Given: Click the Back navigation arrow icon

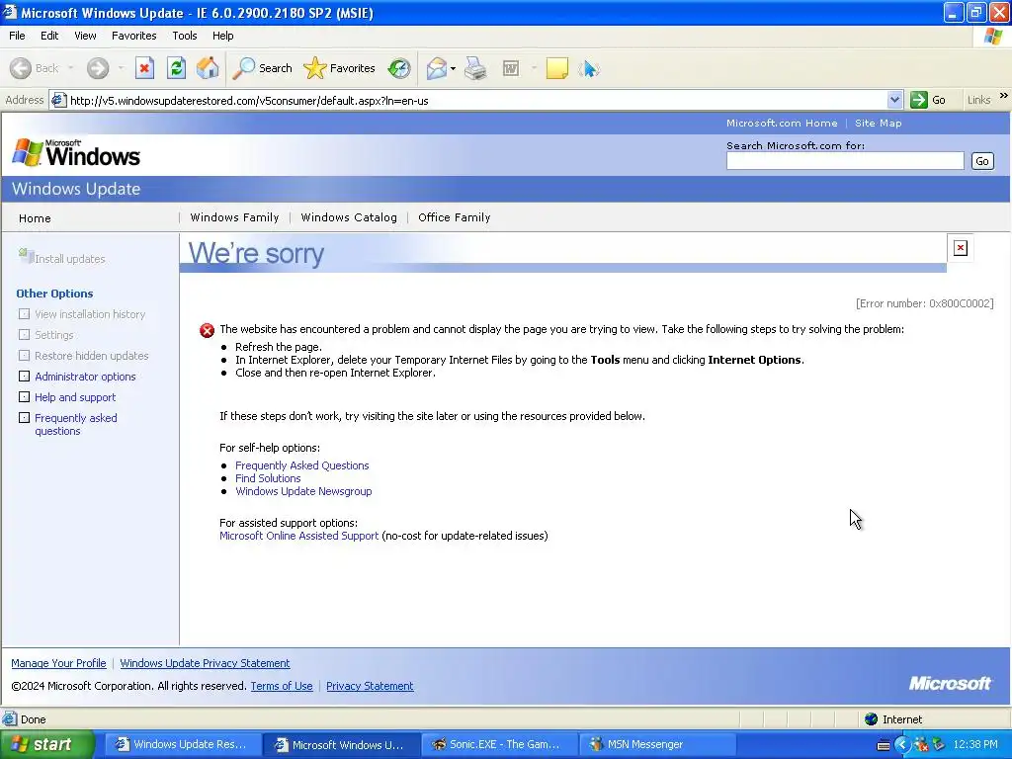Looking at the screenshot, I should 21,68.
